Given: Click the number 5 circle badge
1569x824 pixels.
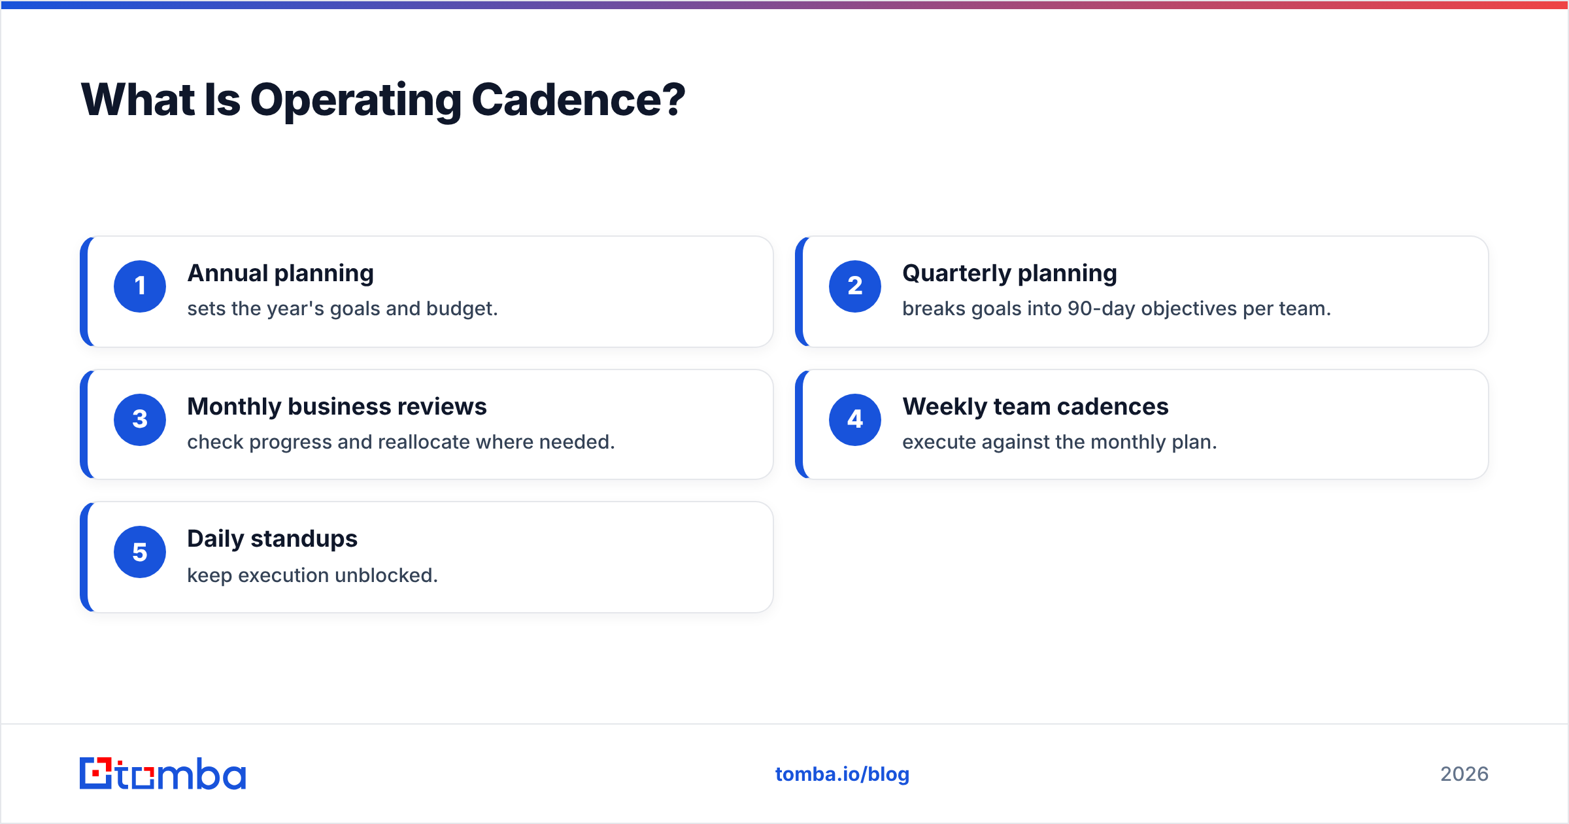Looking at the screenshot, I should click(x=140, y=552).
